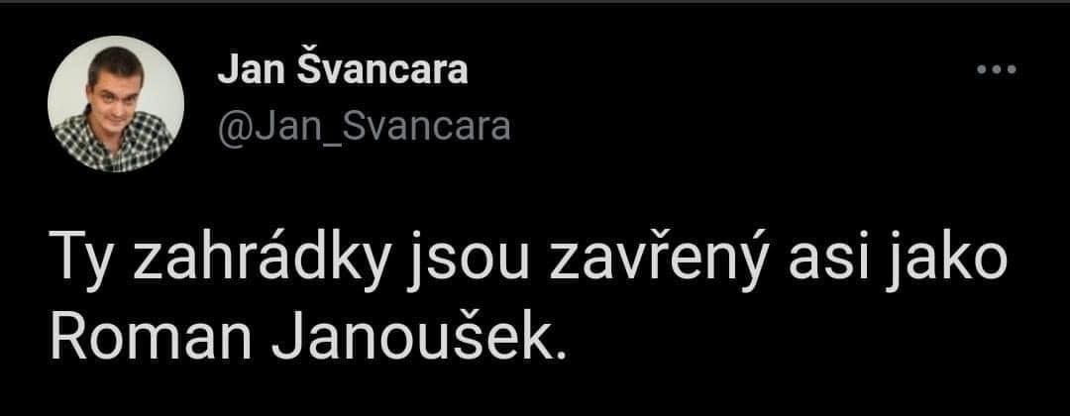
Task: Click the first name "Jan" in bold header
Action: coord(251,71)
